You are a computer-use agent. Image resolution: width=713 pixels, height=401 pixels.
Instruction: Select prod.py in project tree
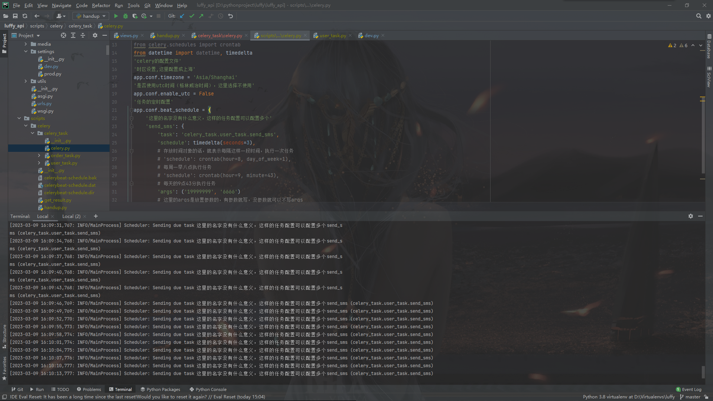(x=53, y=74)
